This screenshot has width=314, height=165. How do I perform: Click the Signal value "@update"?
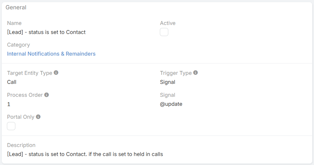[171, 104]
